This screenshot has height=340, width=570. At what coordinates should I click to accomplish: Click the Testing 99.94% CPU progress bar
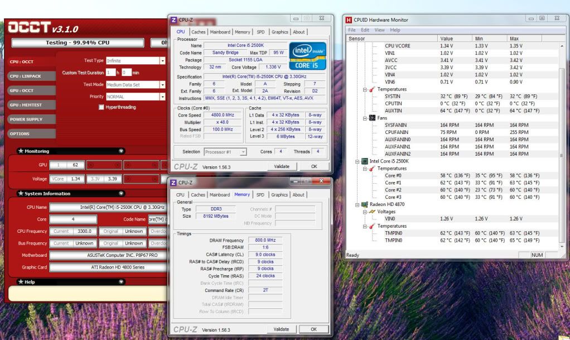(78, 42)
